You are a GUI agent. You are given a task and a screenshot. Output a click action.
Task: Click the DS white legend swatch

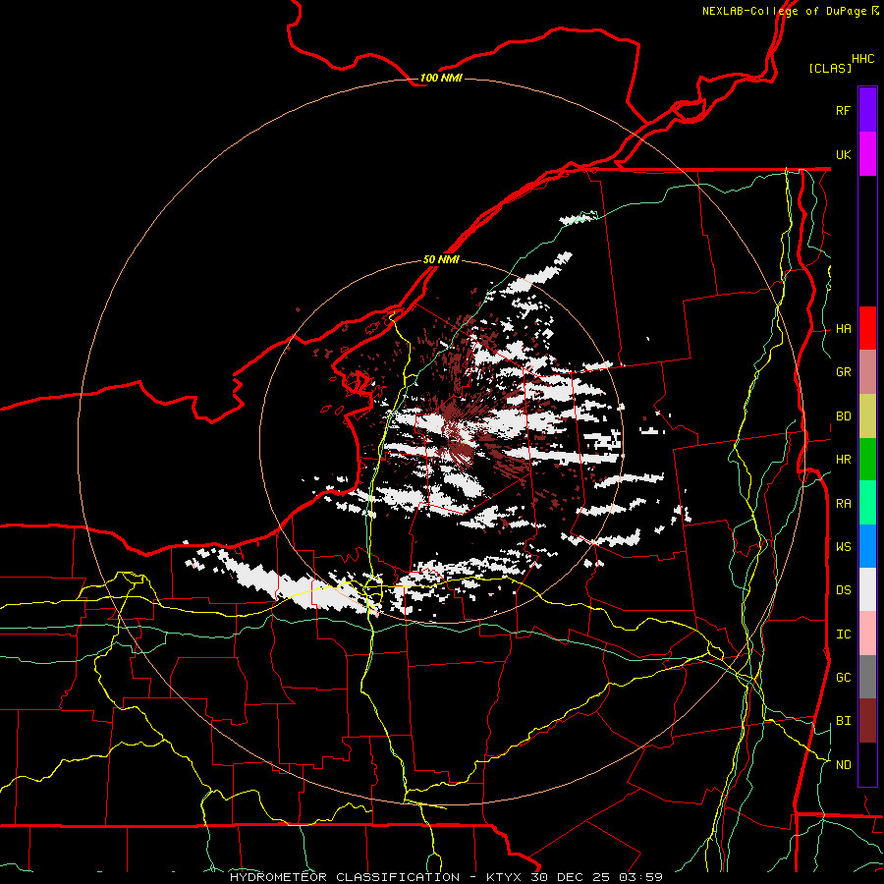tap(867, 589)
